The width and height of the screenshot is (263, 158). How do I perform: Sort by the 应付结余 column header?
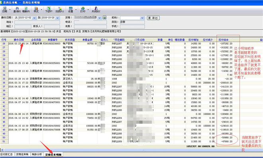[x=224, y=40]
